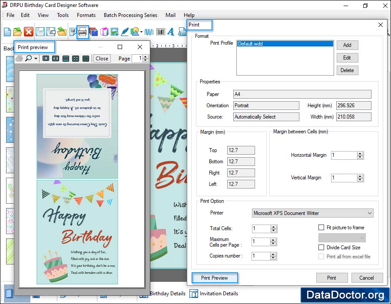Select six-page layout in Print preview

[86, 59]
